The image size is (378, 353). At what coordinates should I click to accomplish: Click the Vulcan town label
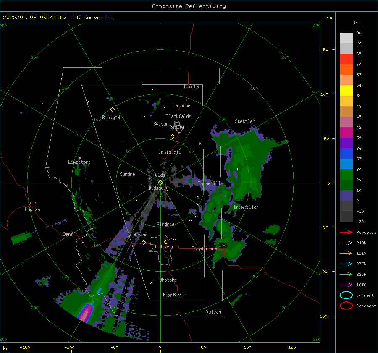(x=214, y=312)
